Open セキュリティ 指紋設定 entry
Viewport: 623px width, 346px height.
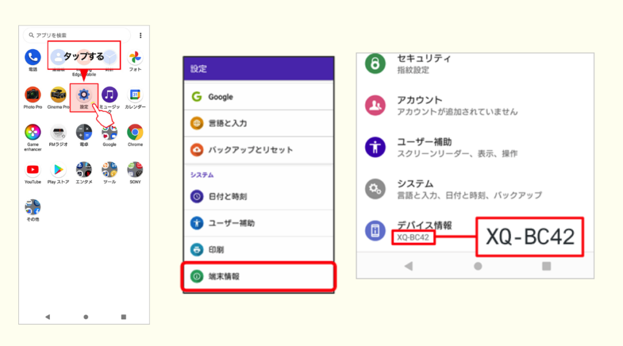tap(475, 64)
